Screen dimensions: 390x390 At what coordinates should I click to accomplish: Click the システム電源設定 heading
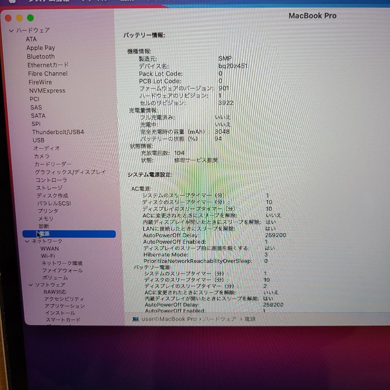[x=150, y=175]
